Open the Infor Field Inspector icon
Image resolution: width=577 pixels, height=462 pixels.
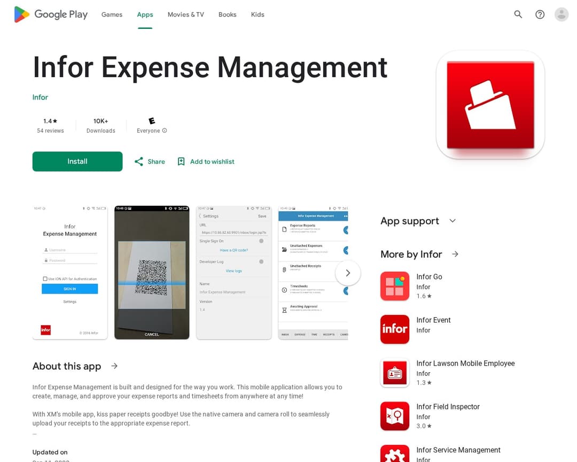[x=395, y=416]
